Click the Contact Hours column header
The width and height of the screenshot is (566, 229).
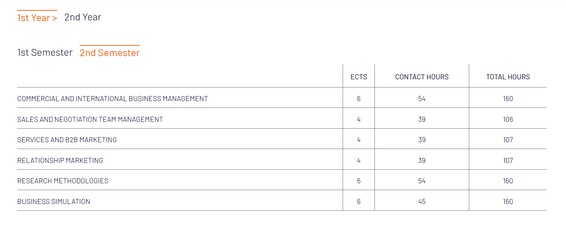(x=422, y=77)
